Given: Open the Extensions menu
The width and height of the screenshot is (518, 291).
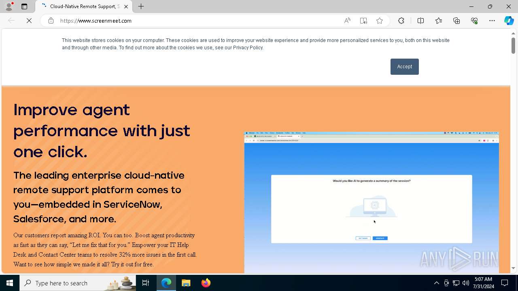Looking at the screenshot, I should tap(401, 21).
